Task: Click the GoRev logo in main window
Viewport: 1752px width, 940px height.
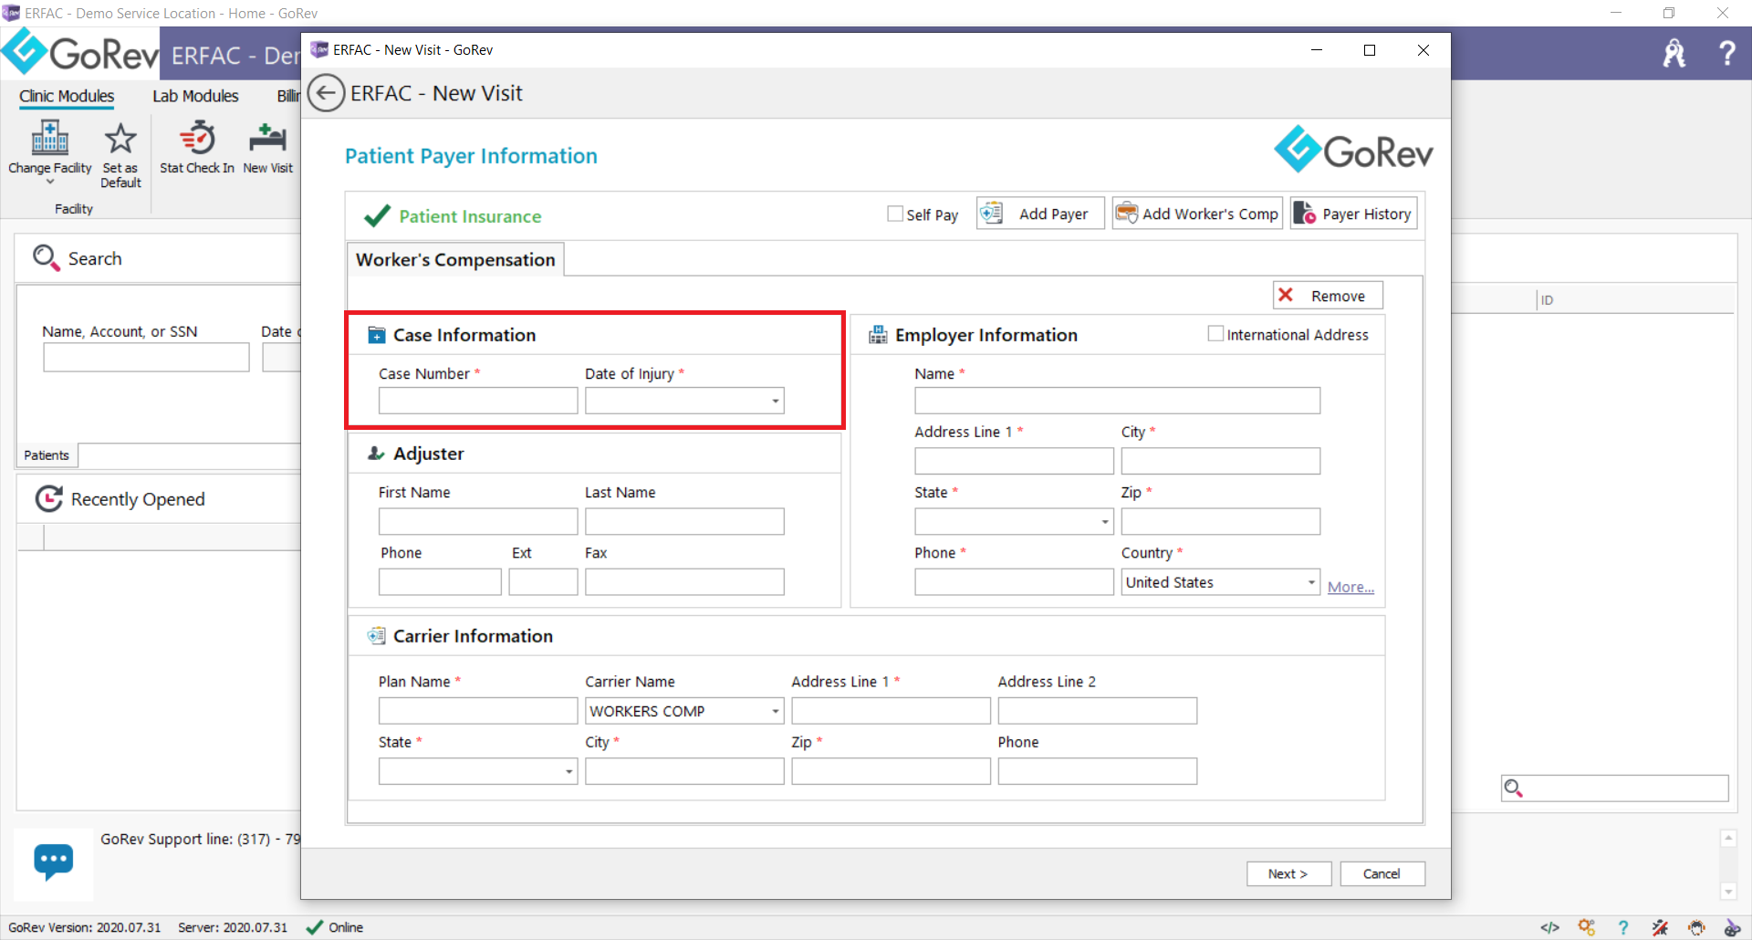Action: [80, 52]
